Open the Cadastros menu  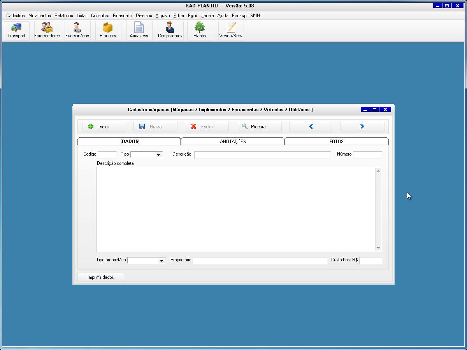click(16, 16)
